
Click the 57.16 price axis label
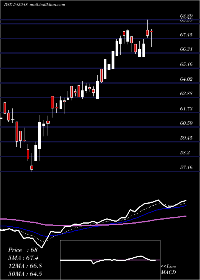tap(186, 167)
